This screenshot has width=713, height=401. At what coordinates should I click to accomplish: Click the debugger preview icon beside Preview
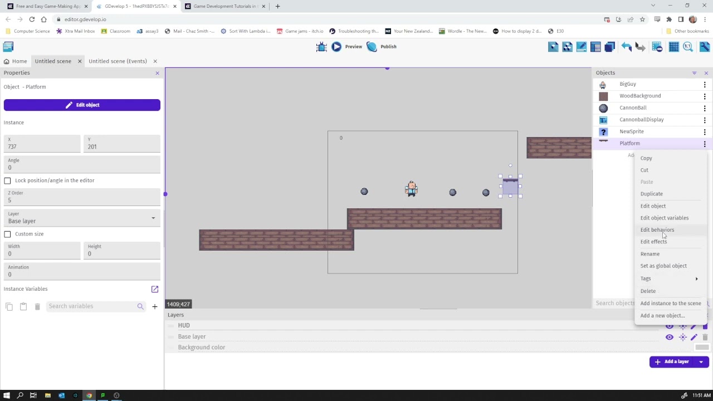tap(321, 47)
